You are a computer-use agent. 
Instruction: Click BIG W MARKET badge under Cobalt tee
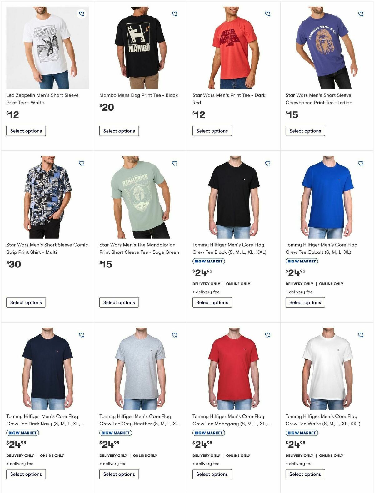pos(302,261)
